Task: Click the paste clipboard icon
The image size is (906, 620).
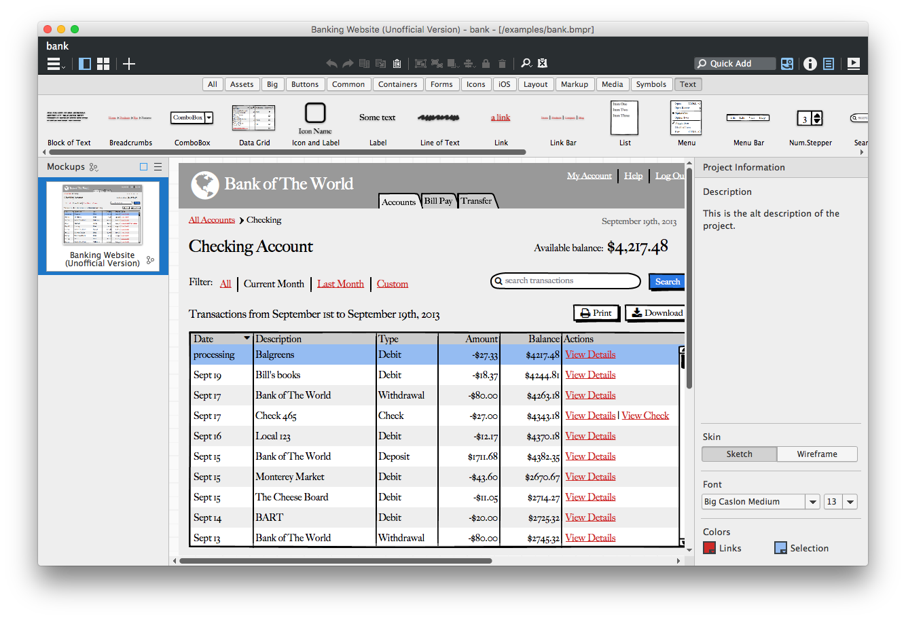Action: [x=397, y=64]
